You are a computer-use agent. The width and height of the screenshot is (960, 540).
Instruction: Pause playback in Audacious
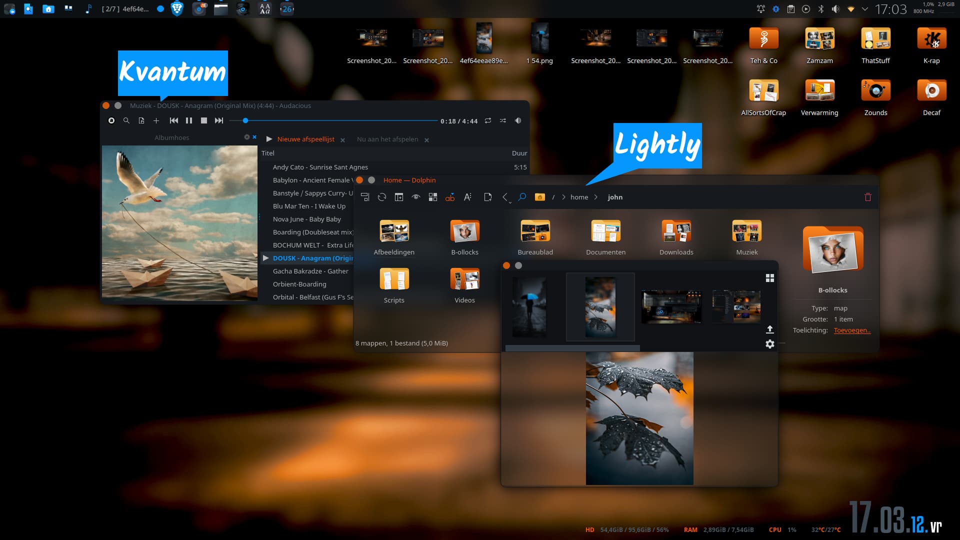[189, 120]
